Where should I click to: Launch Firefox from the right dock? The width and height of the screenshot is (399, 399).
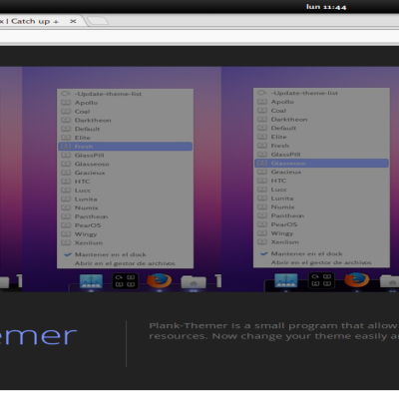[x=357, y=279]
